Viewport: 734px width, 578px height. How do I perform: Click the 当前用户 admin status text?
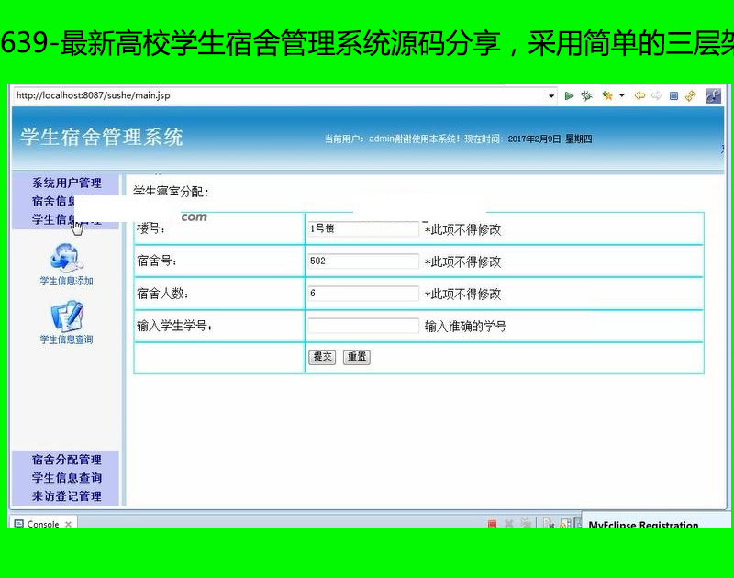392,139
